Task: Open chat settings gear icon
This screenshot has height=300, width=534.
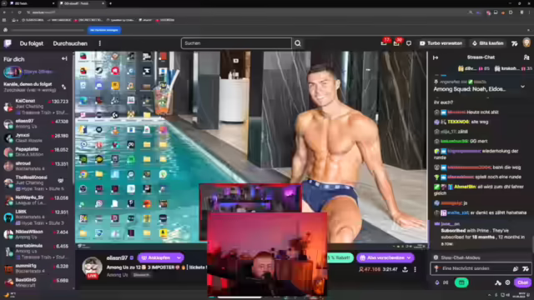Action: click(507, 282)
